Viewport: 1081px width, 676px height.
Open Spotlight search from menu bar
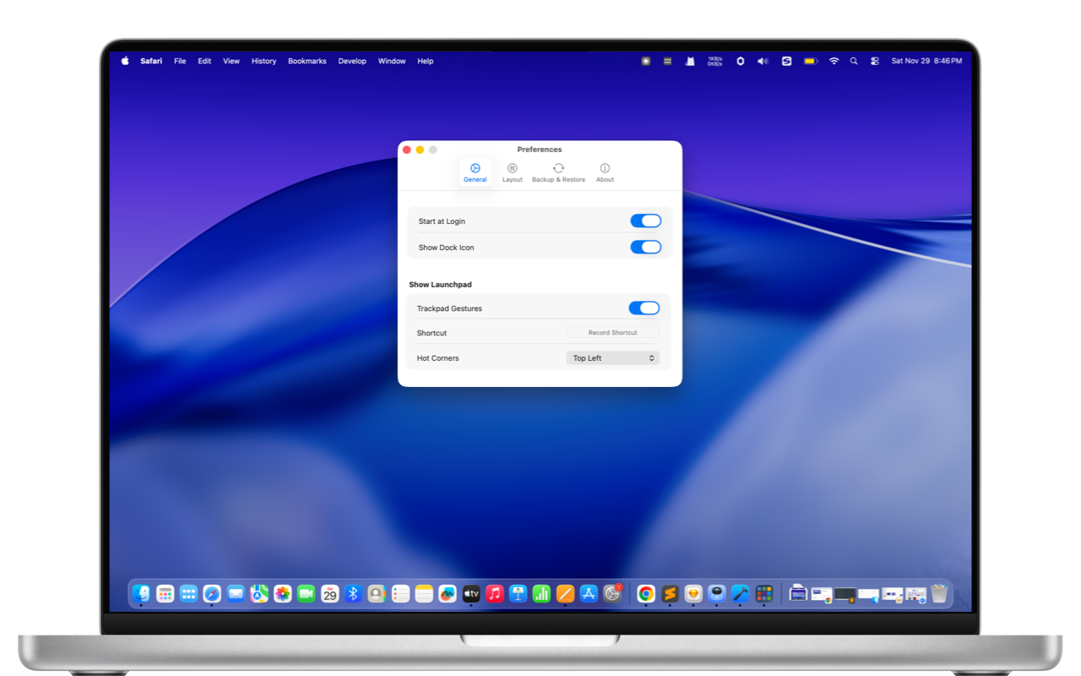(x=854, y=61)
